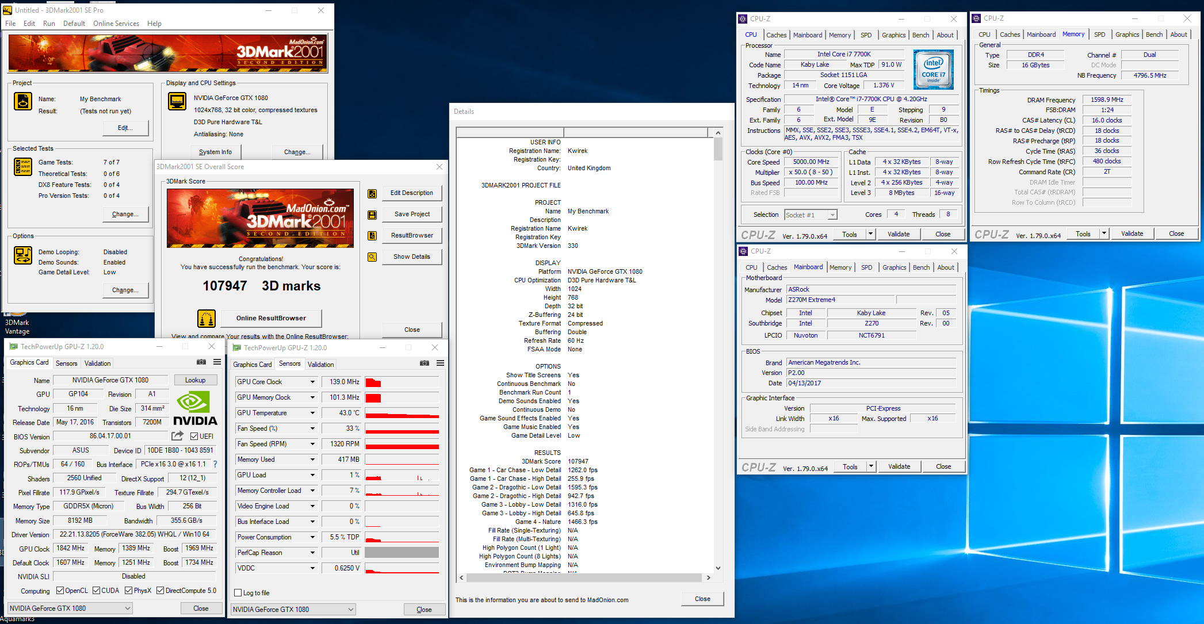Toggle the OpenCL checkbox
Viewport: 1204px width, 624px height.
[60, 591]
